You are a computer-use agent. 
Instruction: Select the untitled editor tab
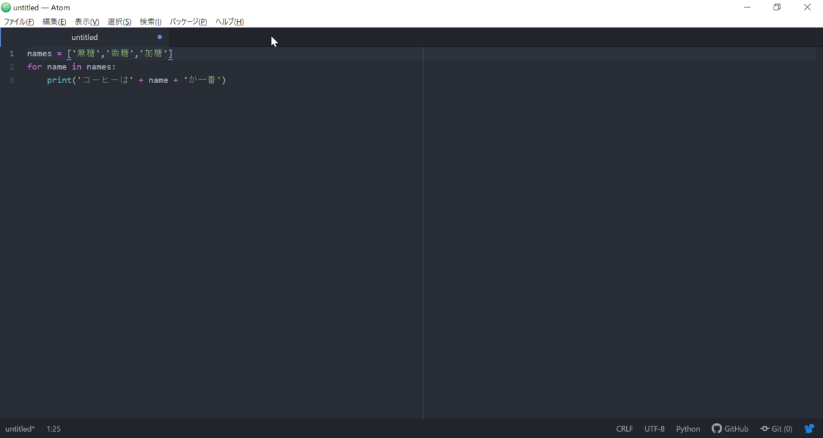tap(84, 37)
